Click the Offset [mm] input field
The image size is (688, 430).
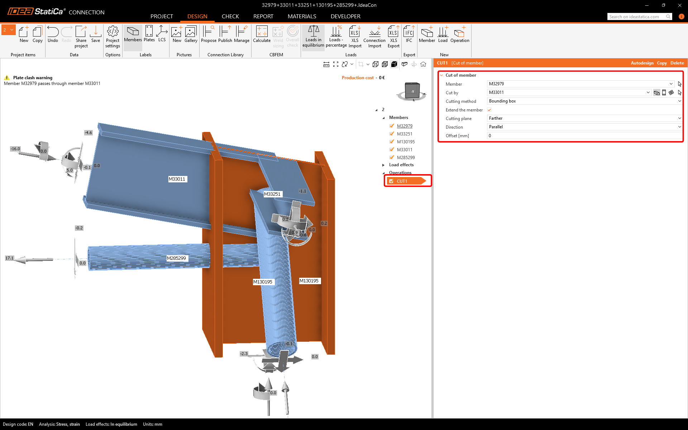pyautogui.click(x=584, y=136)
